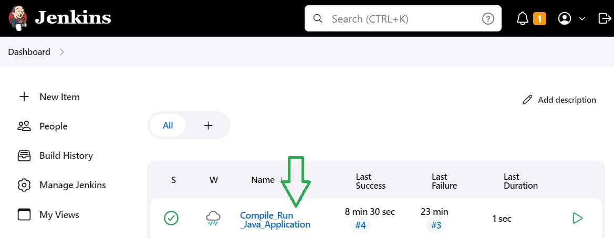Image resolution: width=614 pixels, height=238 pixels.
Task: Click the orange notification count badge
Action: click(x=539, y=18)
